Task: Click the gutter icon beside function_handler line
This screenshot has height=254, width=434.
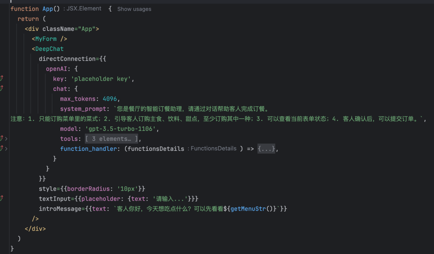Action: 2,148
